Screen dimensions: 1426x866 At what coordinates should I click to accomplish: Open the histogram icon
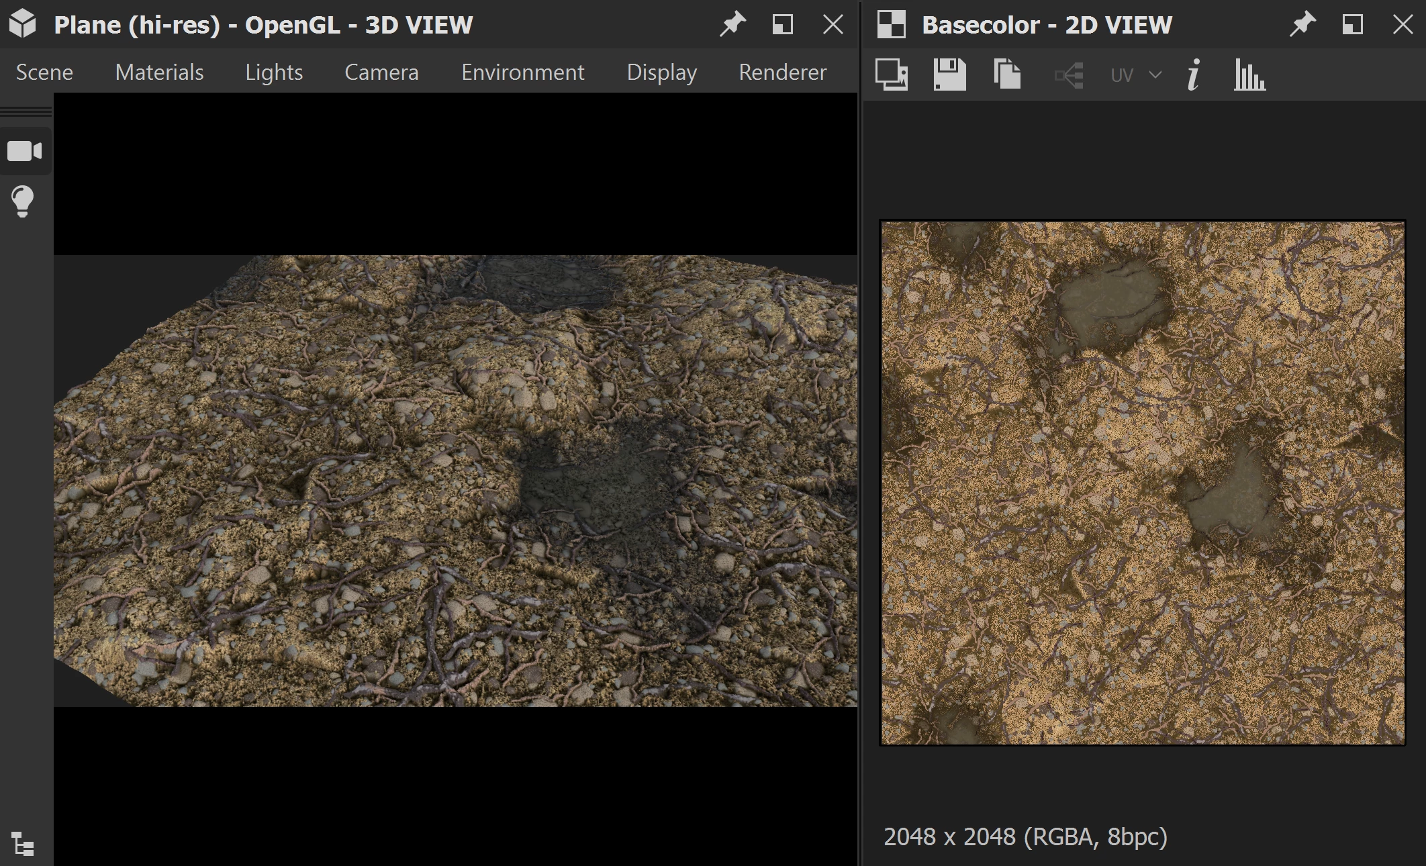point(1249,75)
